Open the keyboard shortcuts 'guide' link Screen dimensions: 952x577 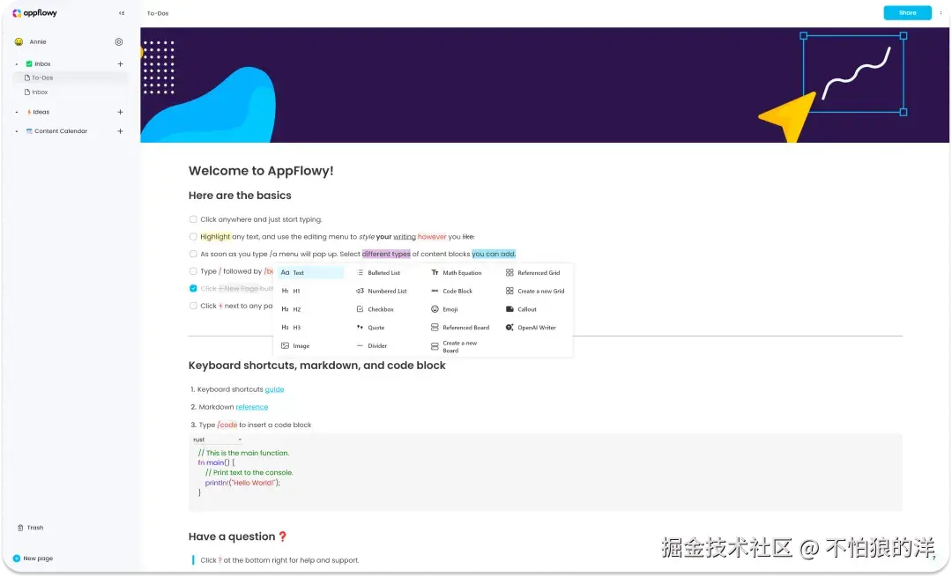274,388
